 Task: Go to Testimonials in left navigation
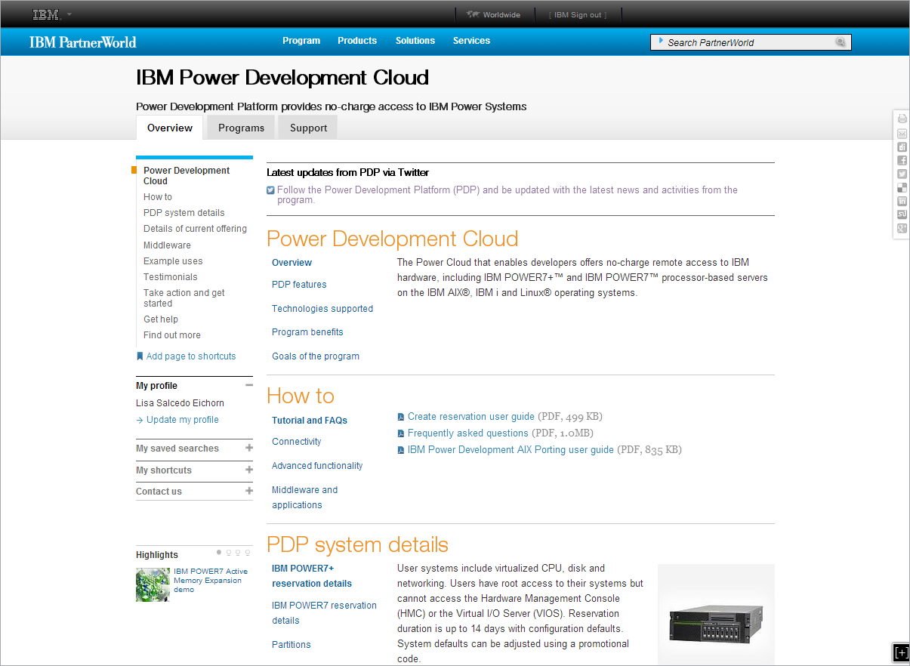coord(171,277)
